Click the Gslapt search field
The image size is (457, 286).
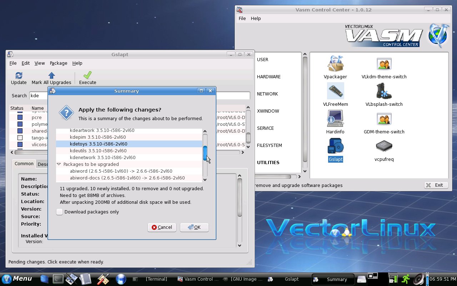tap(140, 95)
